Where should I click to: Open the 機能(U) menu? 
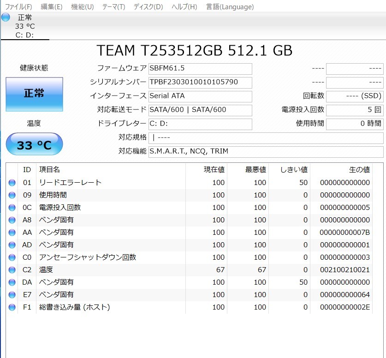point(82,6)
